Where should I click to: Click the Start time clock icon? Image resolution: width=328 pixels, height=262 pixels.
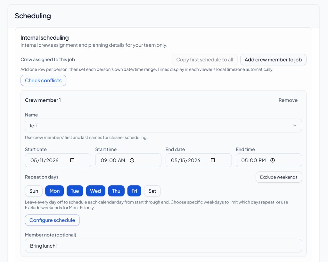(132, 160)
